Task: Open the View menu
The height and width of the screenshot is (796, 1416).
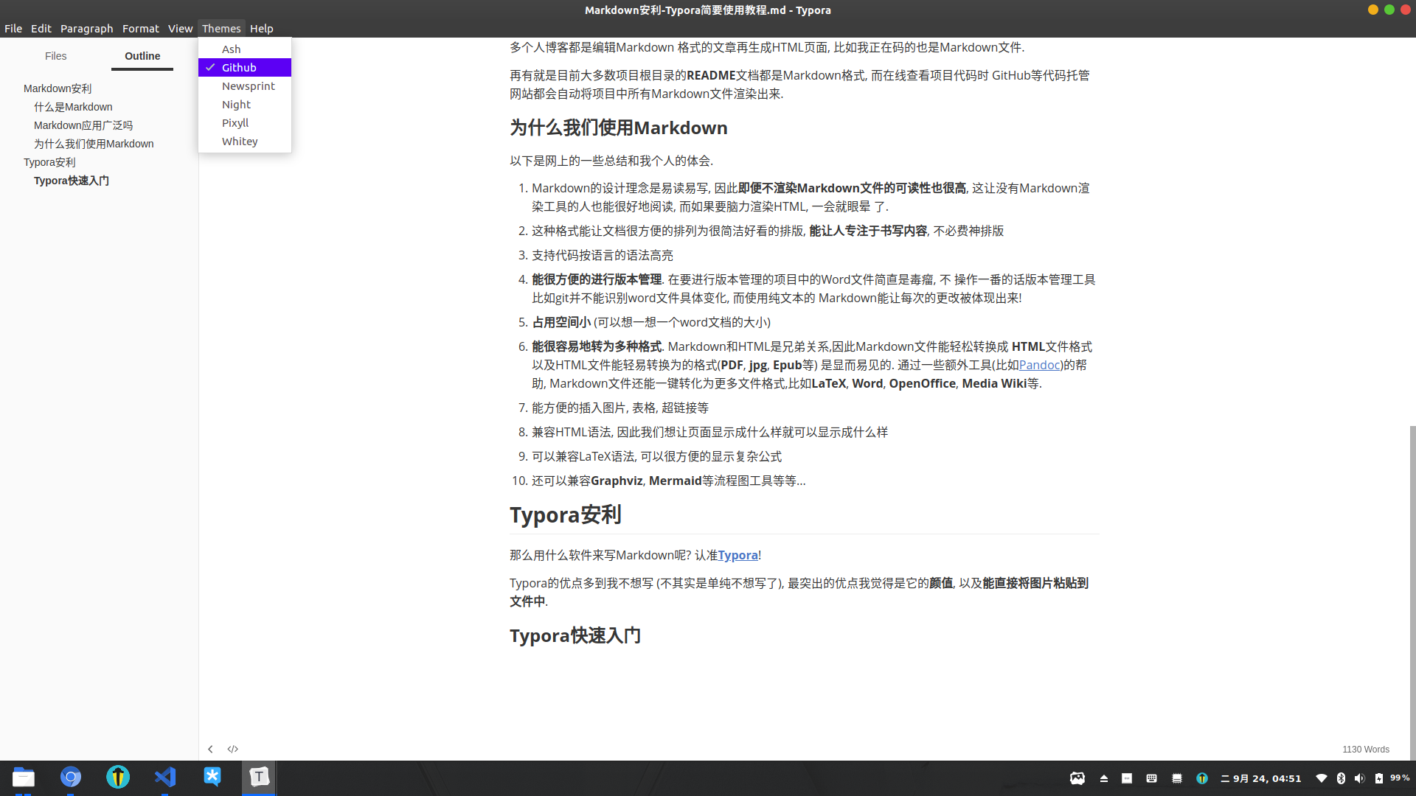Action: tap(180, 28)
